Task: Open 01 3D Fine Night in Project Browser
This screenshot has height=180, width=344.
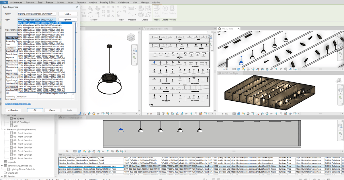Action: coord(21,122)
